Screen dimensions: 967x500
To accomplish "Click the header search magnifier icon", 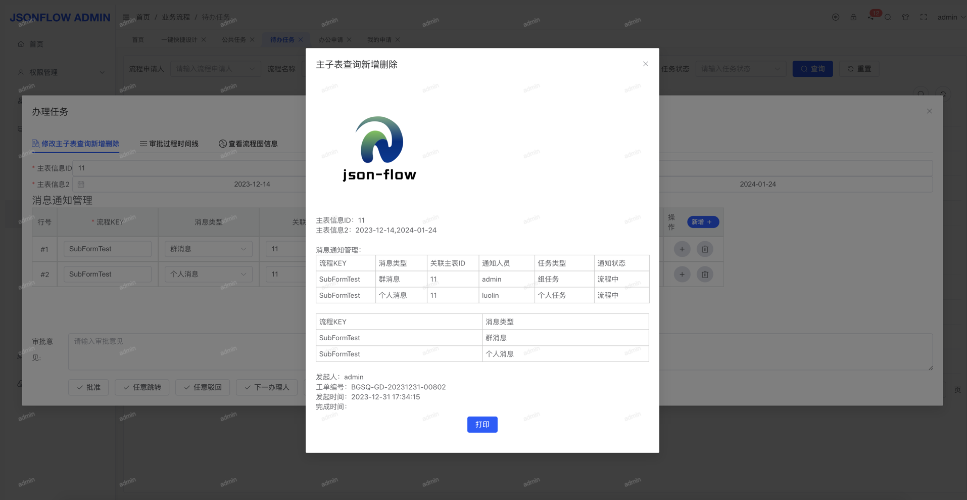I will point(888,17).
